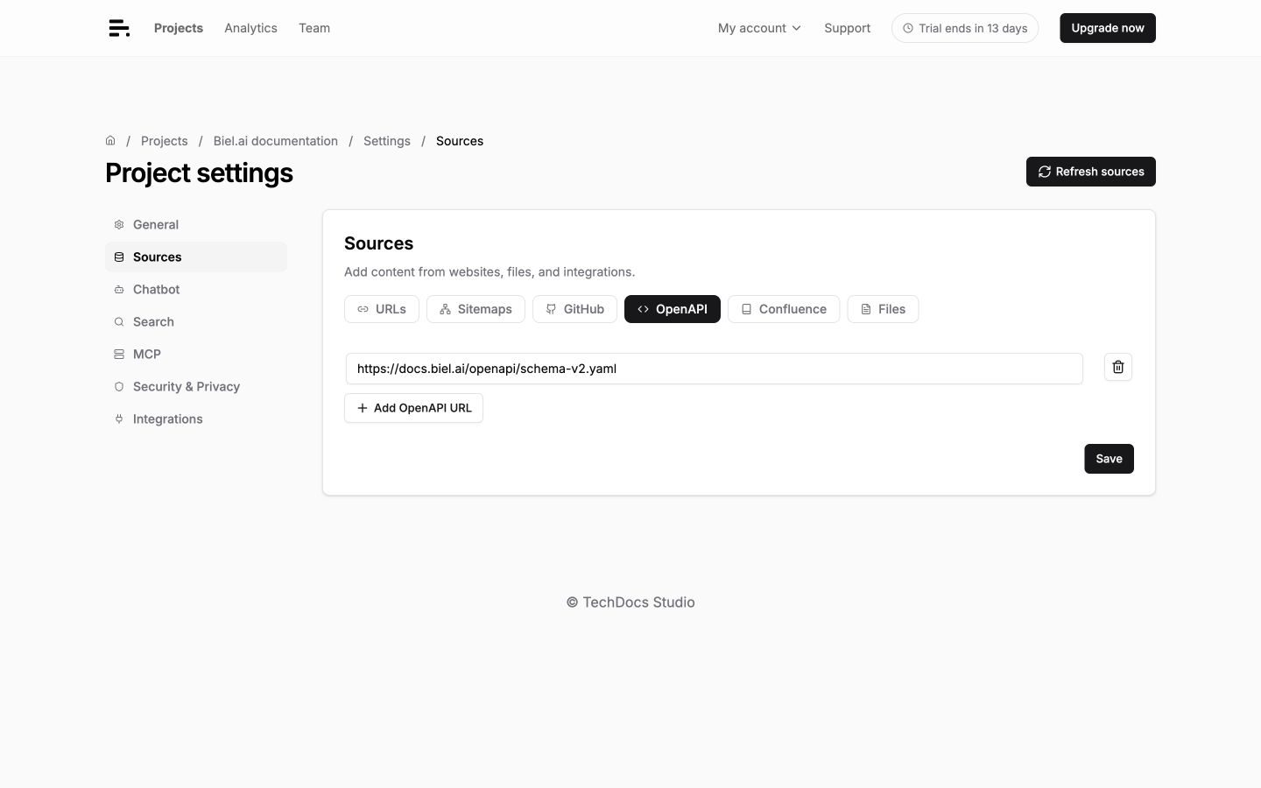Open the Support link

[847, 28]
